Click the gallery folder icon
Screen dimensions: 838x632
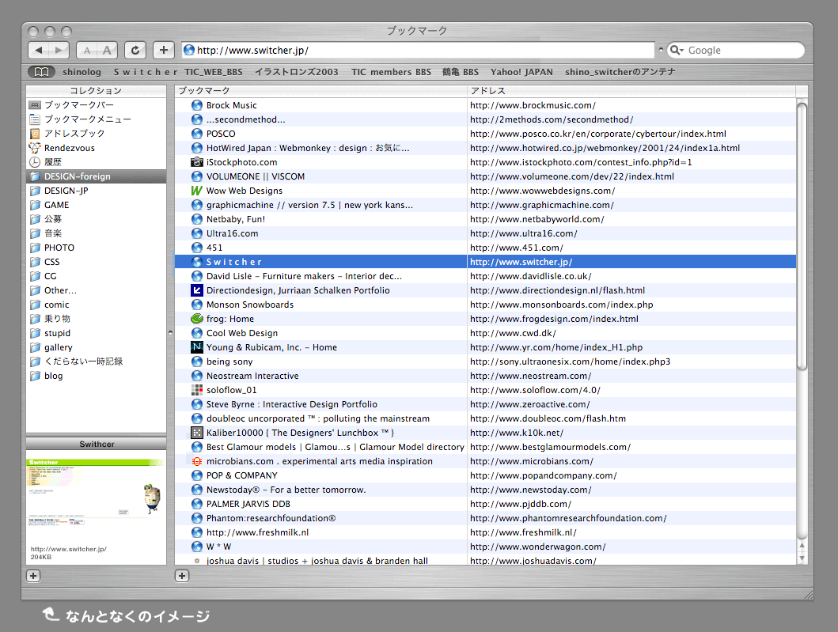click(36, 347)
